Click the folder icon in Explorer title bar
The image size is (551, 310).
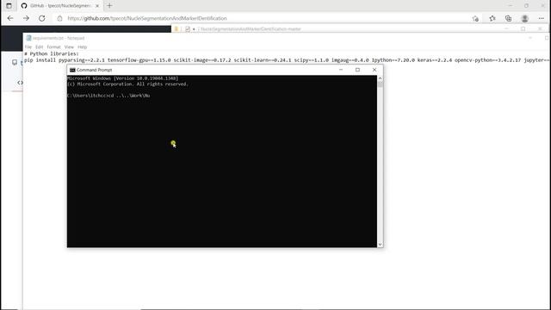coord(176,28)
